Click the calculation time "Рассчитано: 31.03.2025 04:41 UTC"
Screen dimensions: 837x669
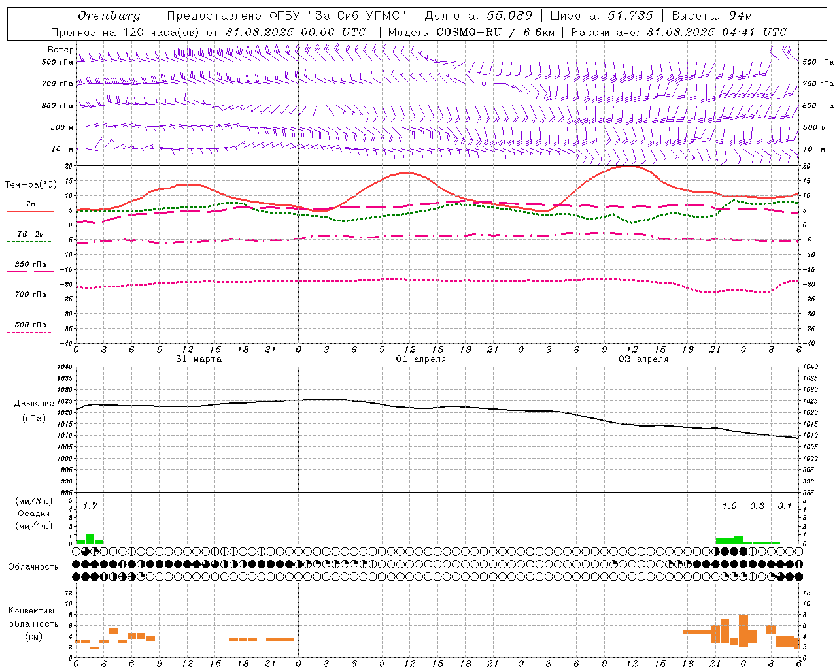[679, 32]
